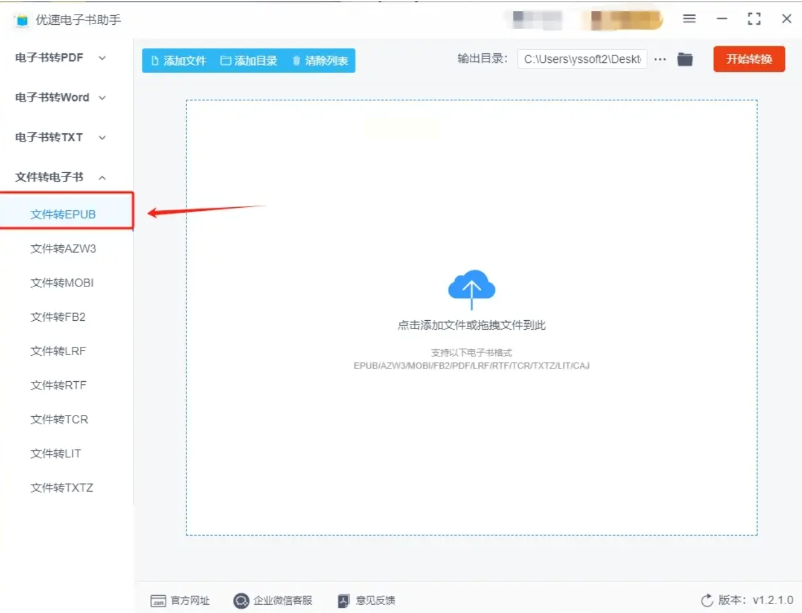Click the 添加文件 button
Viewport: 802px width, 613px height.
[179, 61]
